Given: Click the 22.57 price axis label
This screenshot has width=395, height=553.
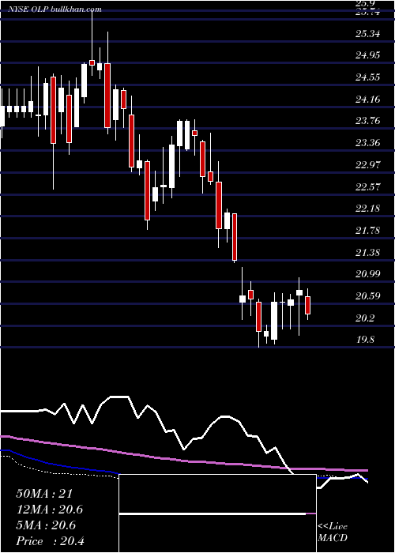Looking at the screenshot, I should pos(368,186).
